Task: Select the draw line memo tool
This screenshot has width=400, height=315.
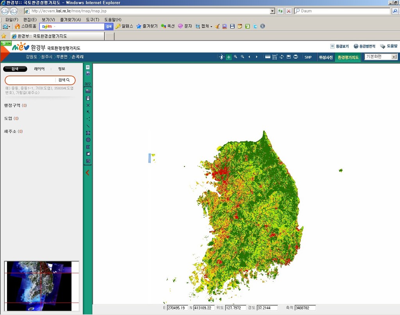Action: click(x=88, y=126)
